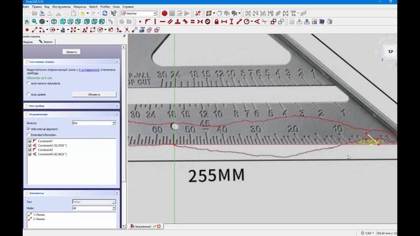
Task: Toggle construction geometry mode
Action: coord(157,30)
